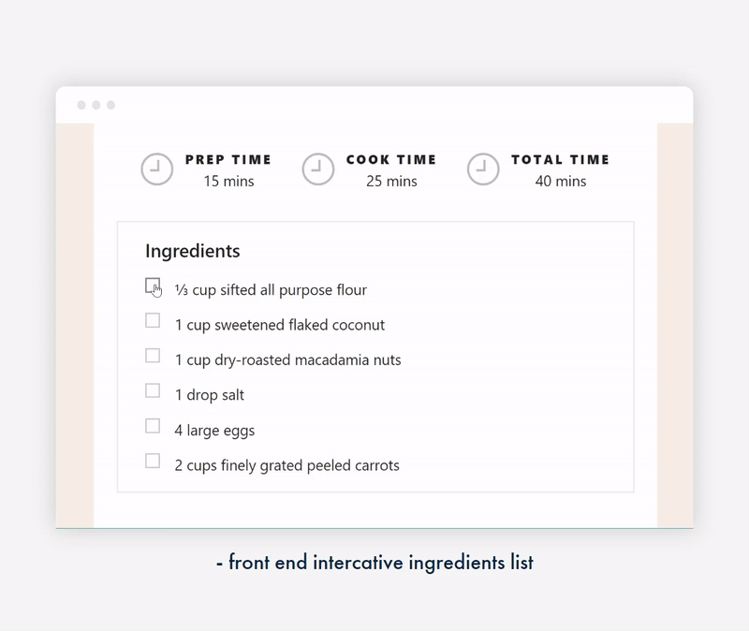Click the first gray window dot

coord(81,105)
